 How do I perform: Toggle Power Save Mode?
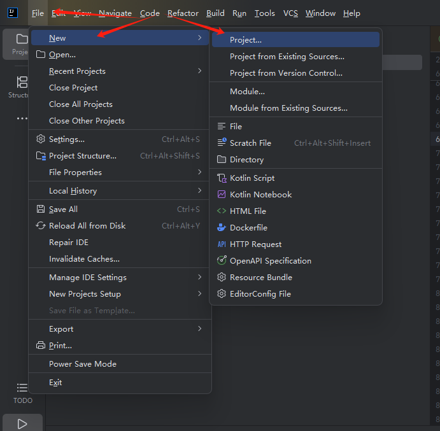[120, 364]
